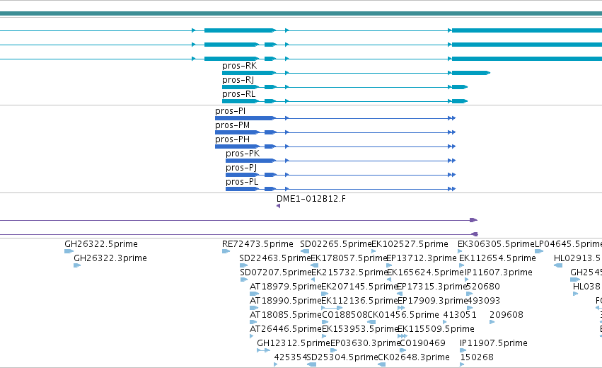
Task: Pick the EK115509.5prime label
Action: [436, 330]
